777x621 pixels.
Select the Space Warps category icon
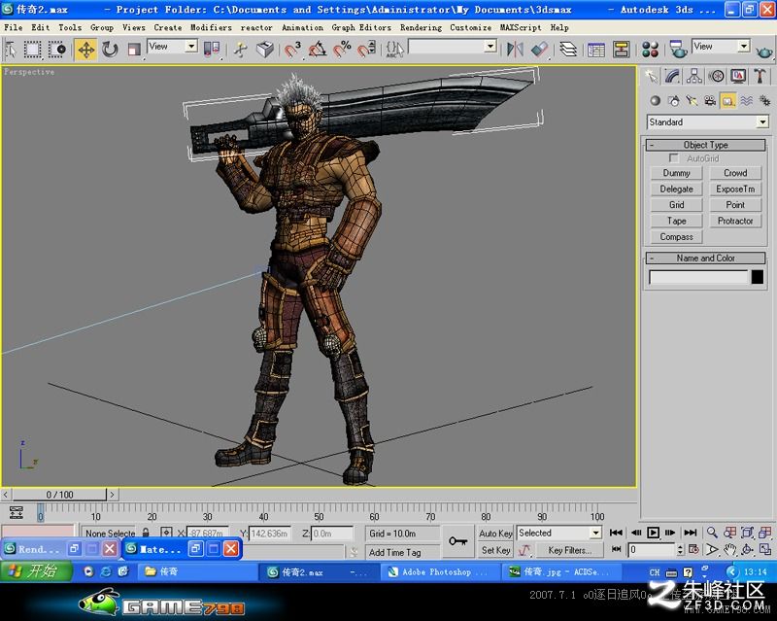point(746,101)
